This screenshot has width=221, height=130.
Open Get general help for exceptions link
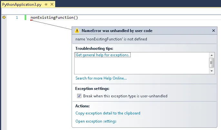[x=103, y=55]
